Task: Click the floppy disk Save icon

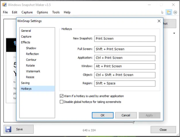Action: (x=8, y=129)
